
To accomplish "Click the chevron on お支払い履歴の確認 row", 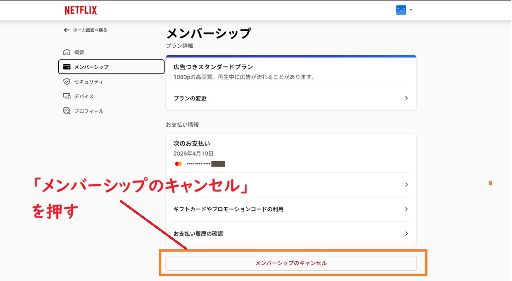I will [x=406, y=234].
